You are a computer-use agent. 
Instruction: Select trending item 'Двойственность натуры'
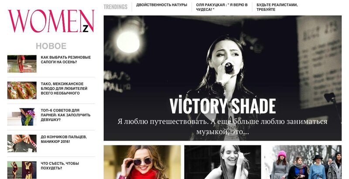pyautogui.click(x=161, y=5)
